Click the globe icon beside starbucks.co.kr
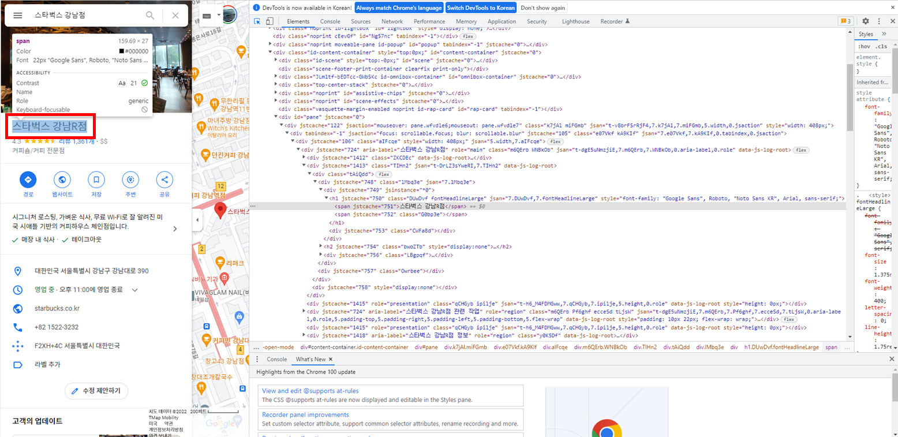The image size is (898, 437). click(18, 308)
